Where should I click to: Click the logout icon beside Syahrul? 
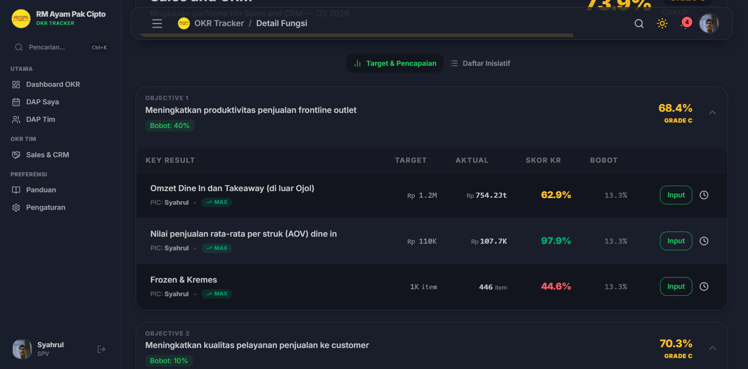pos(101,349)
